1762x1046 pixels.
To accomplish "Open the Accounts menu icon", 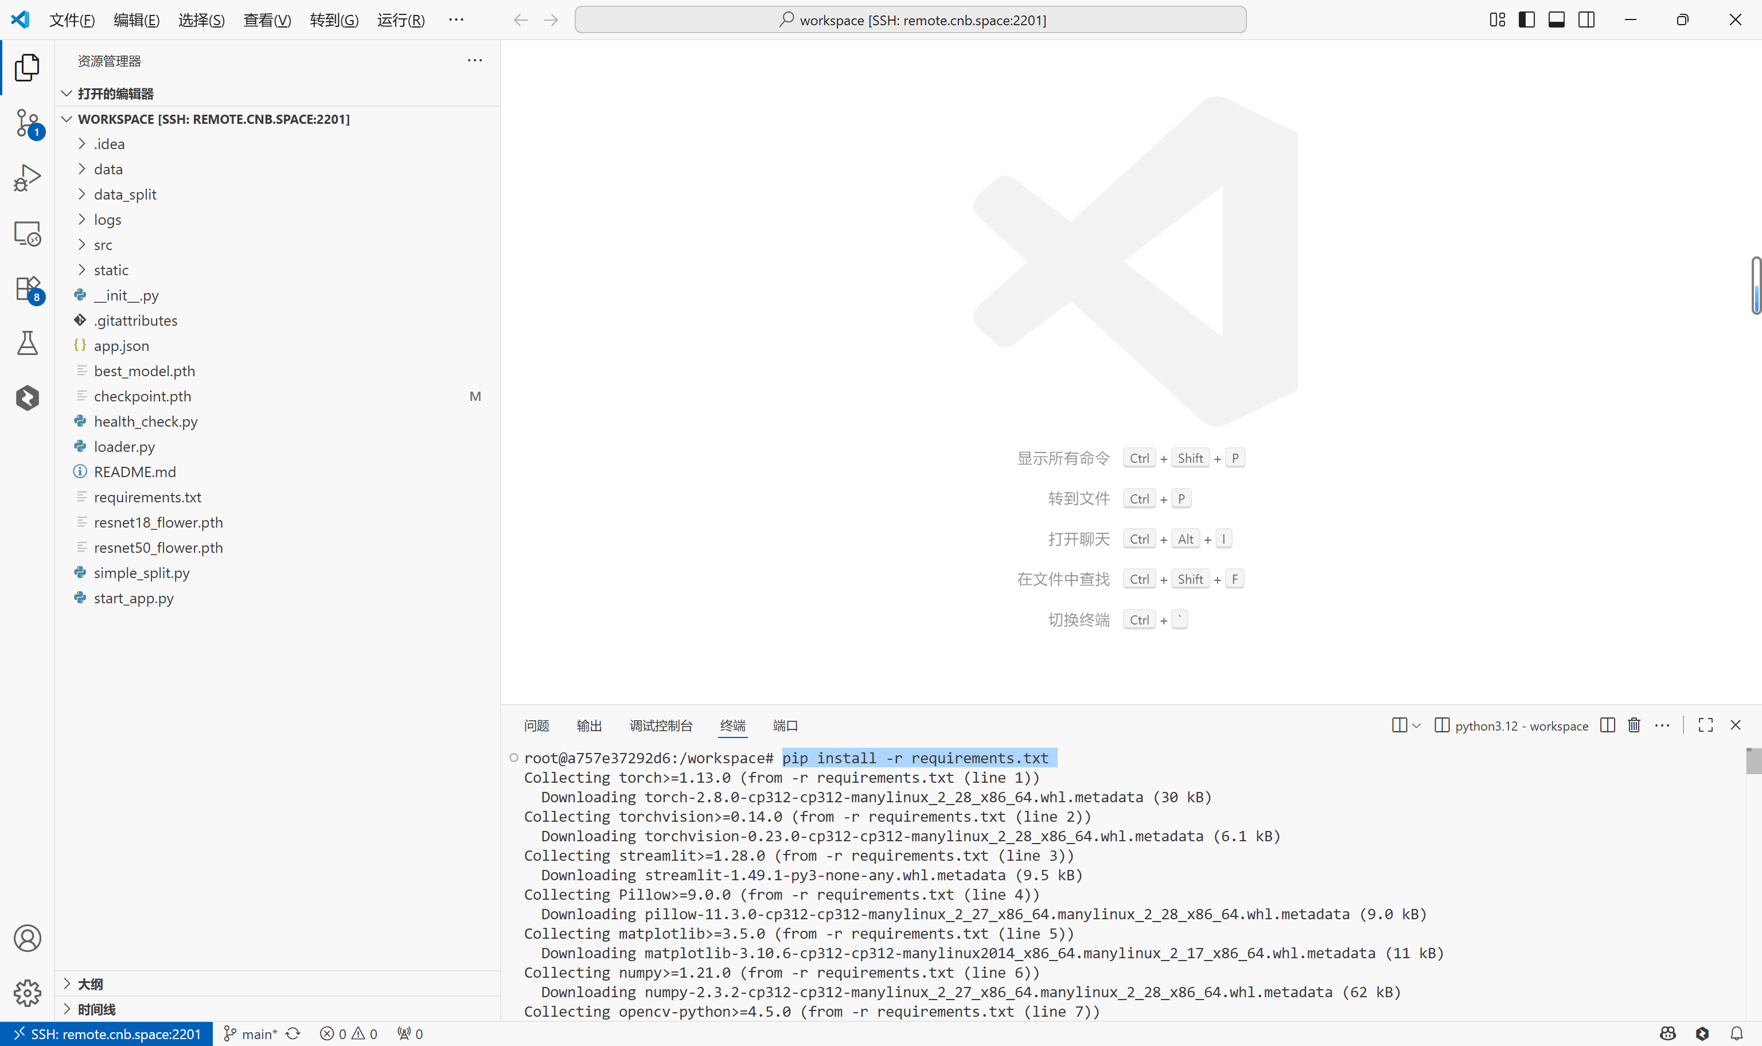I will click(28, 938).
